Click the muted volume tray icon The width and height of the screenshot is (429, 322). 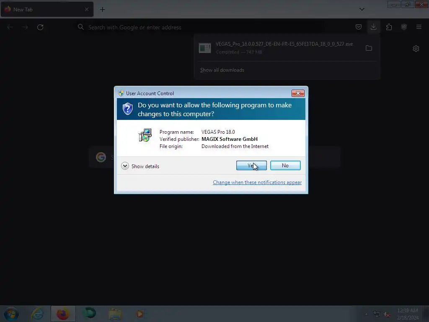coord(387,314)
